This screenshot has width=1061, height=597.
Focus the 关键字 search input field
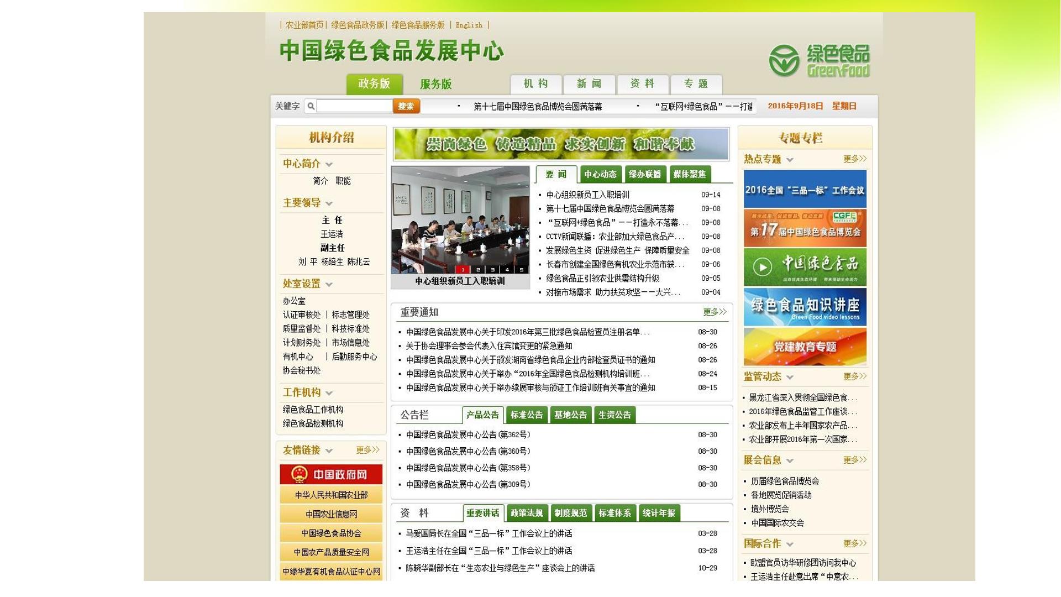click(355, 106)
